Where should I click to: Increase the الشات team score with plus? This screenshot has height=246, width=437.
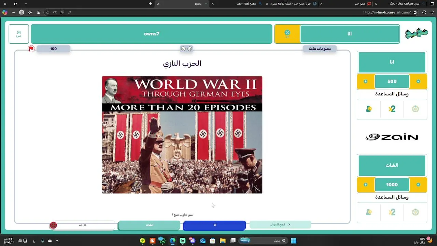pos(365,184)
